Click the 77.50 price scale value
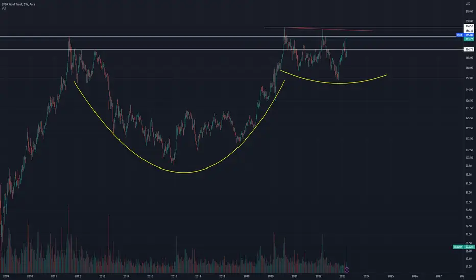 [x=469, y=218]
